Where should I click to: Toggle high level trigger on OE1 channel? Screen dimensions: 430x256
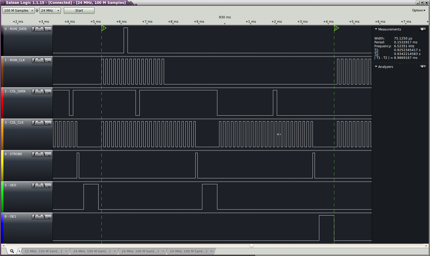tap(39, 217)
